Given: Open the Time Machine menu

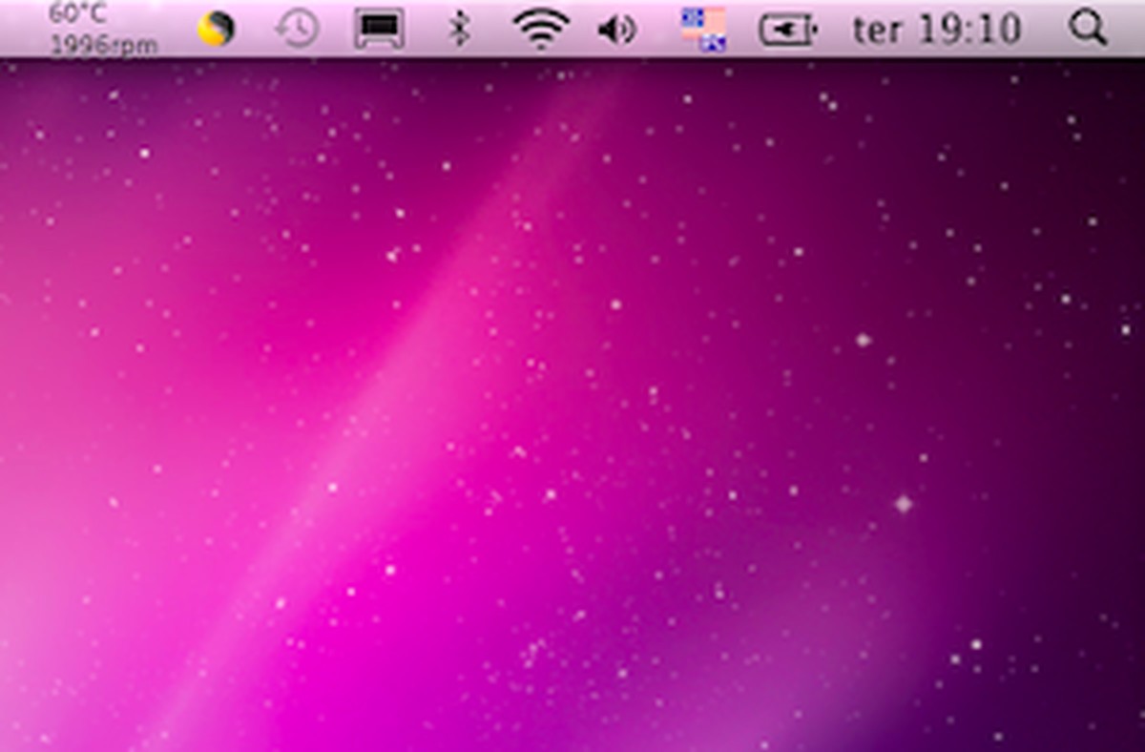Looking at the screenshot, I should coord(297,29).
